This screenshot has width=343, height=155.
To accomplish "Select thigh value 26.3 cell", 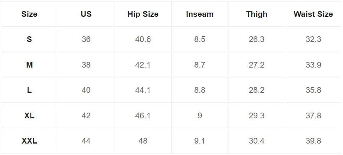I will [x=257, y=39].
